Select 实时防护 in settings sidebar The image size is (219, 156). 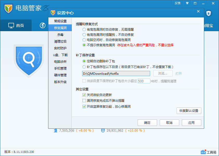[60, 48]
